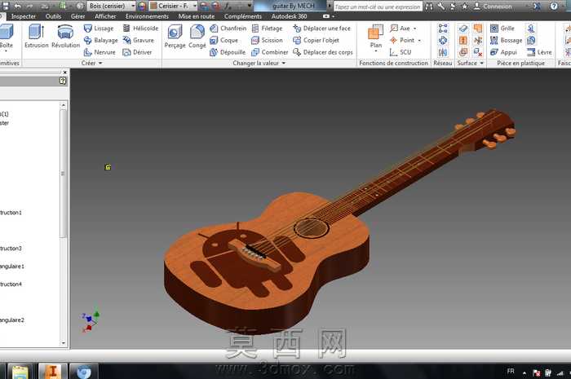Open the Point dropdown arrow
The image size is (571, 379).
(x=419, y=41)
